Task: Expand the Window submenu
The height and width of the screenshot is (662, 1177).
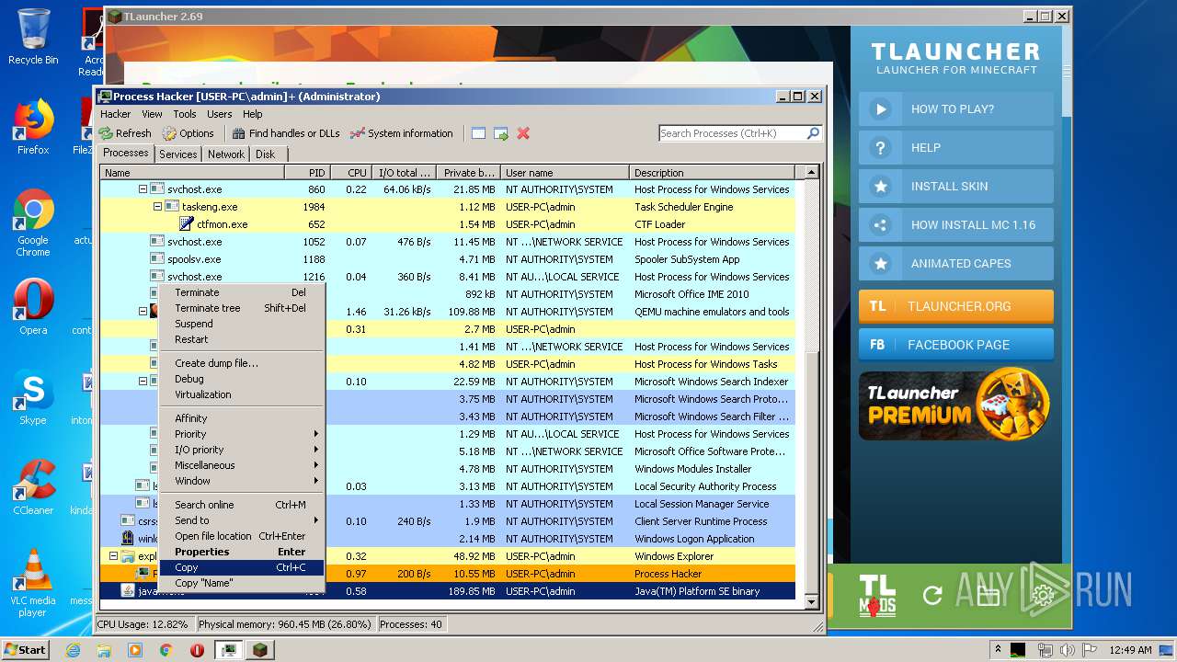Action: pos(241,481)
